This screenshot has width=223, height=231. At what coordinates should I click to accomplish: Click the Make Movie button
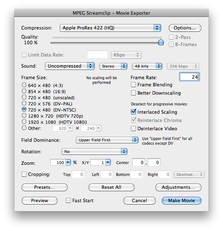(182, 200)
